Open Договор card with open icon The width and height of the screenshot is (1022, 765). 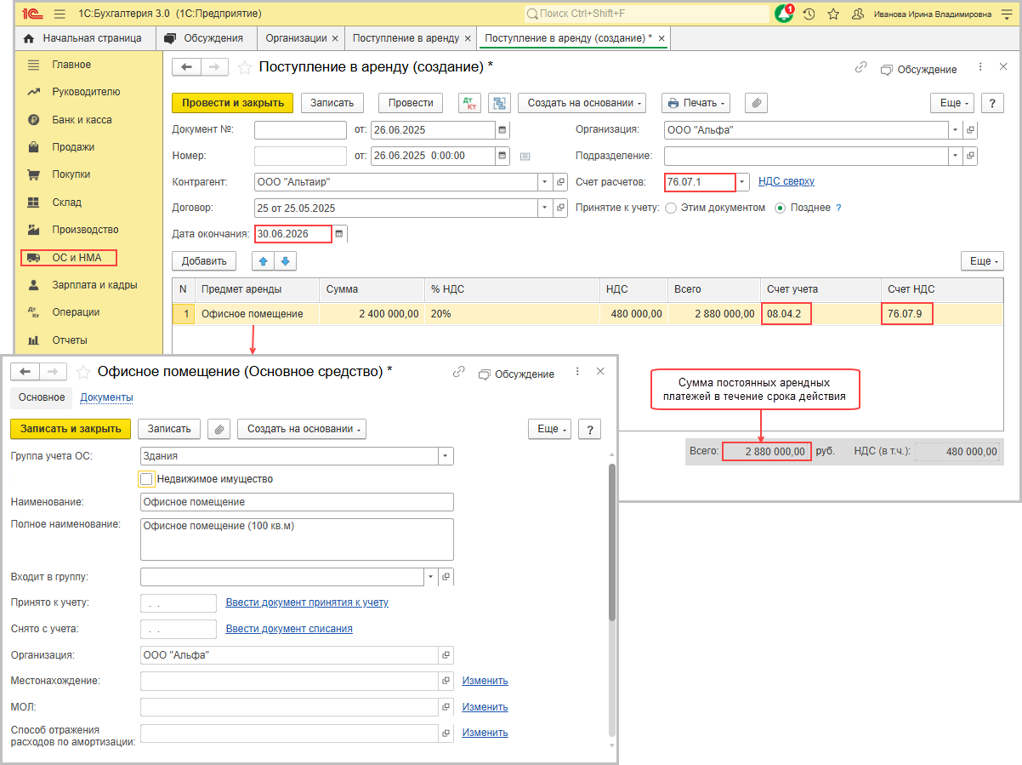(560, 208)
